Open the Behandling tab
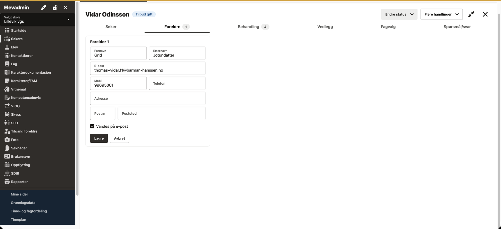 pos(253,27)
